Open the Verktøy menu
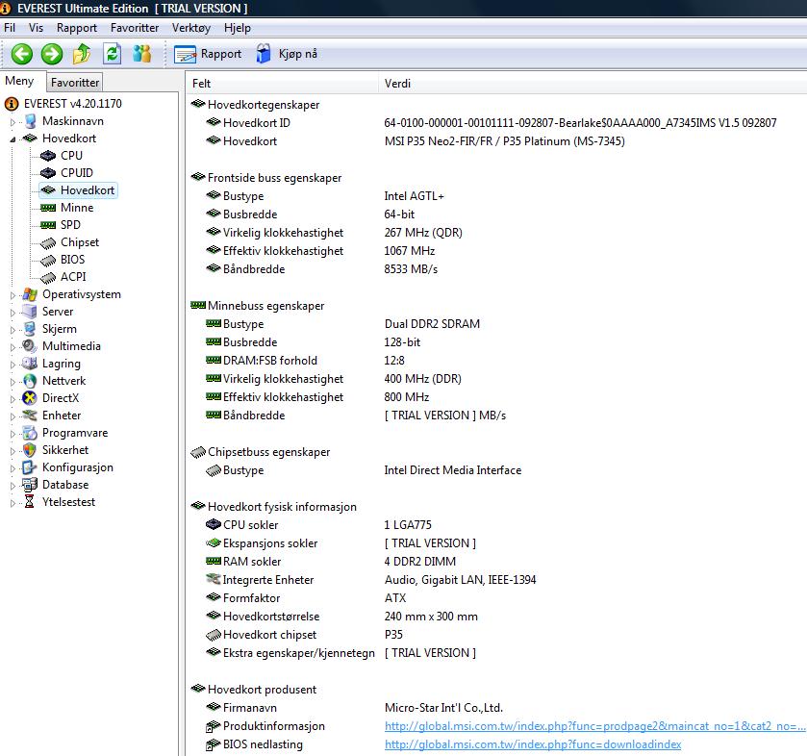The height and width of the screenshot is (756, 807). pos(191,28)
